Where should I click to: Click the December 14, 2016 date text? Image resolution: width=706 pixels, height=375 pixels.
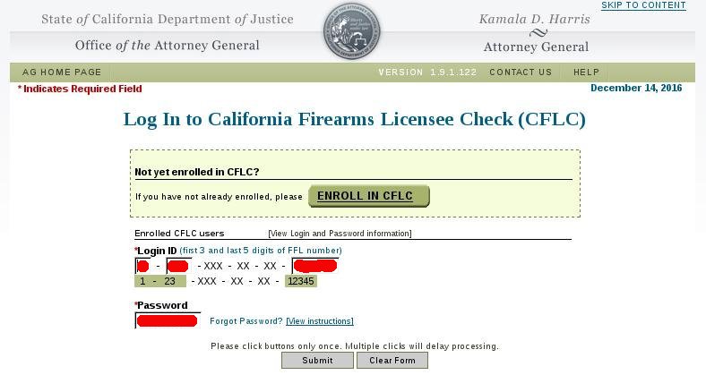pos(636,88)
